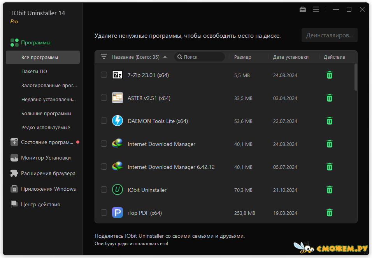
Task: Click trash icon for Internet Download Manager 24.03.2024
Action: click(330, 144)
